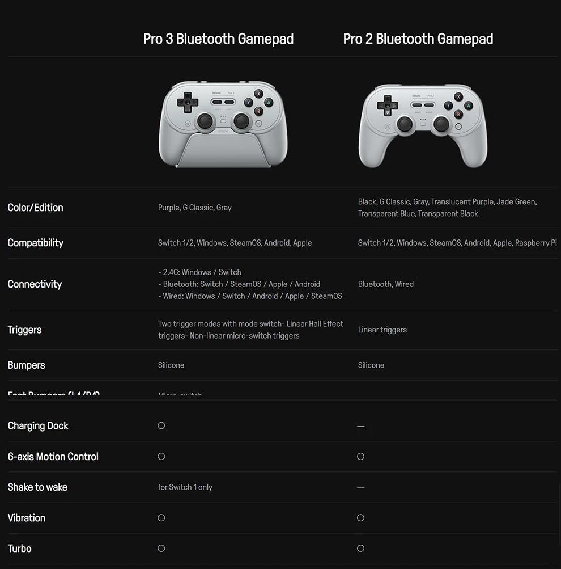
Task: Click the Color/Edition row label
Action: tap(36, 208)
